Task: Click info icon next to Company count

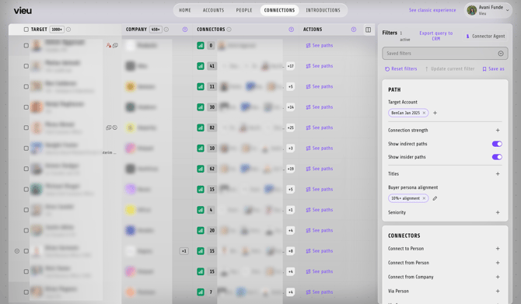Action: [x=166, y=30]
